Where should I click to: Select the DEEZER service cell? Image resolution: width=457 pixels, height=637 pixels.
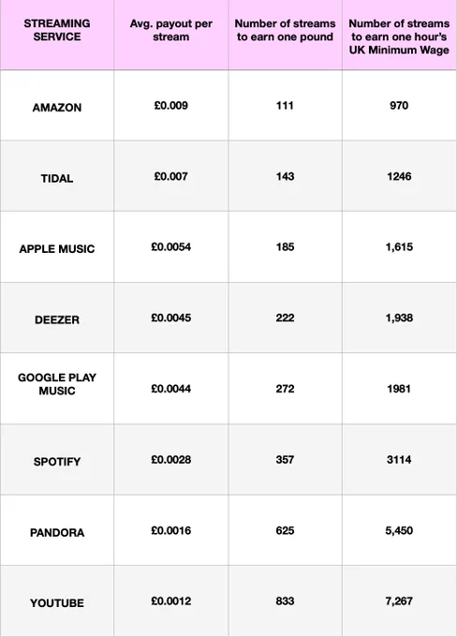click(x=57, y=319)
